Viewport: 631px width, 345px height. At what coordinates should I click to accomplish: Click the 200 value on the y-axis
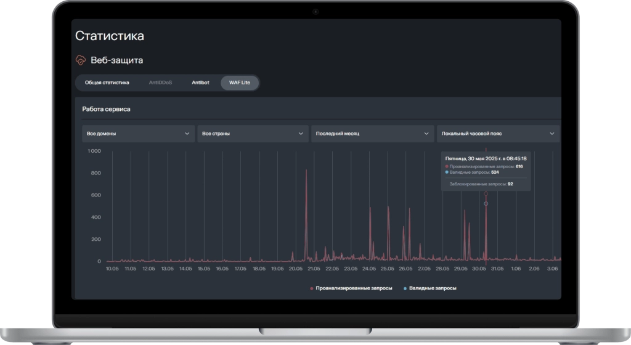pyautogui.click(x=96, y=239)
